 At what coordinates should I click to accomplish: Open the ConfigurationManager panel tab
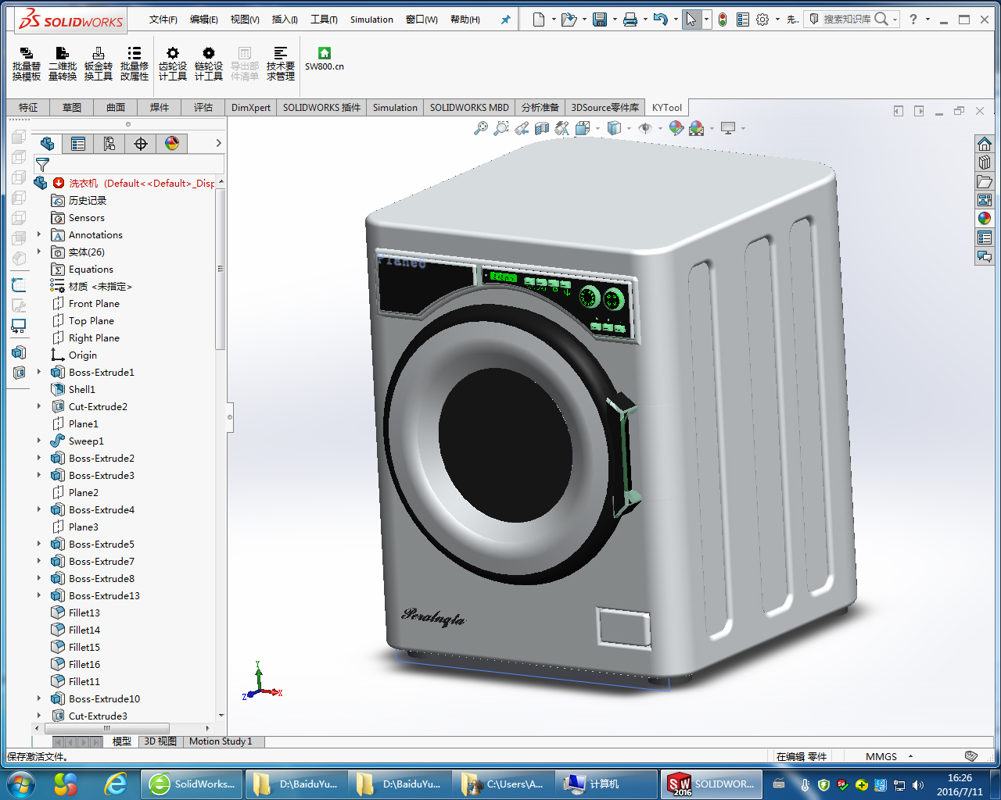click(109, 143)
